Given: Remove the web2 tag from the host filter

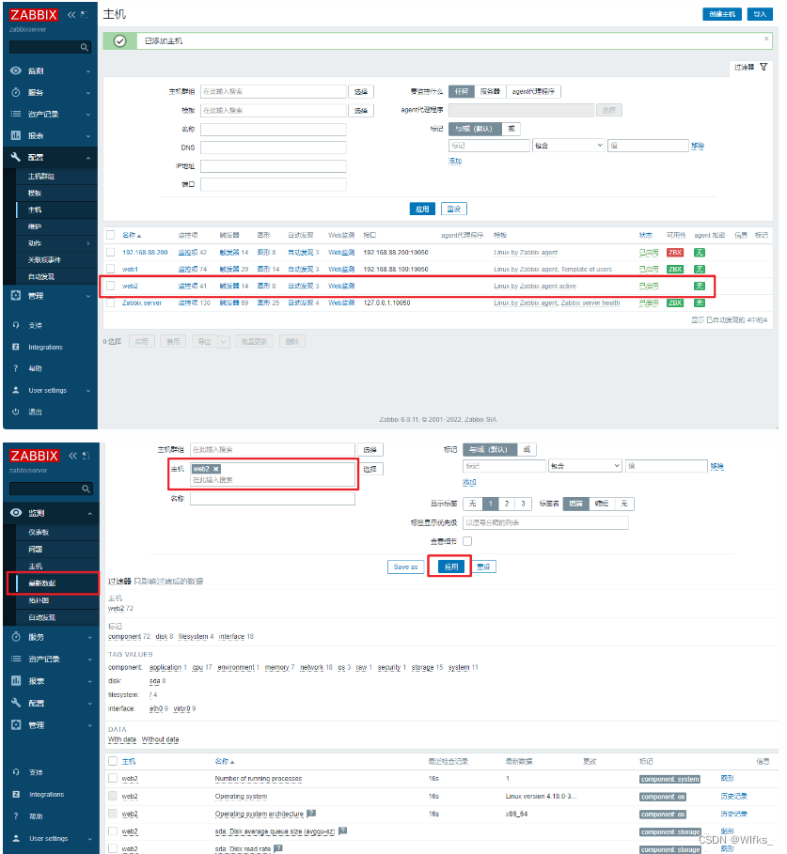Looking at the screenshot, I should point(216,469).
